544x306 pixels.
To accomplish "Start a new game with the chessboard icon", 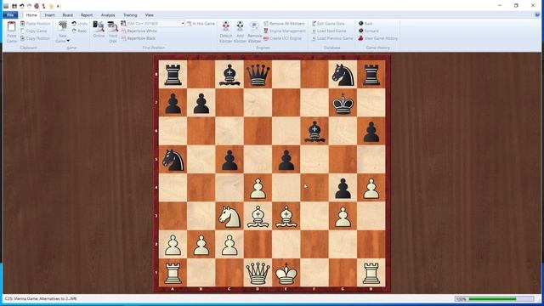I will click(63, 26).
